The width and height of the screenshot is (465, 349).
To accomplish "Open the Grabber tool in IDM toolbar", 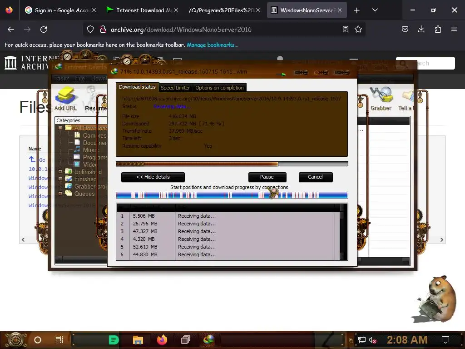I will coord(381,99).
